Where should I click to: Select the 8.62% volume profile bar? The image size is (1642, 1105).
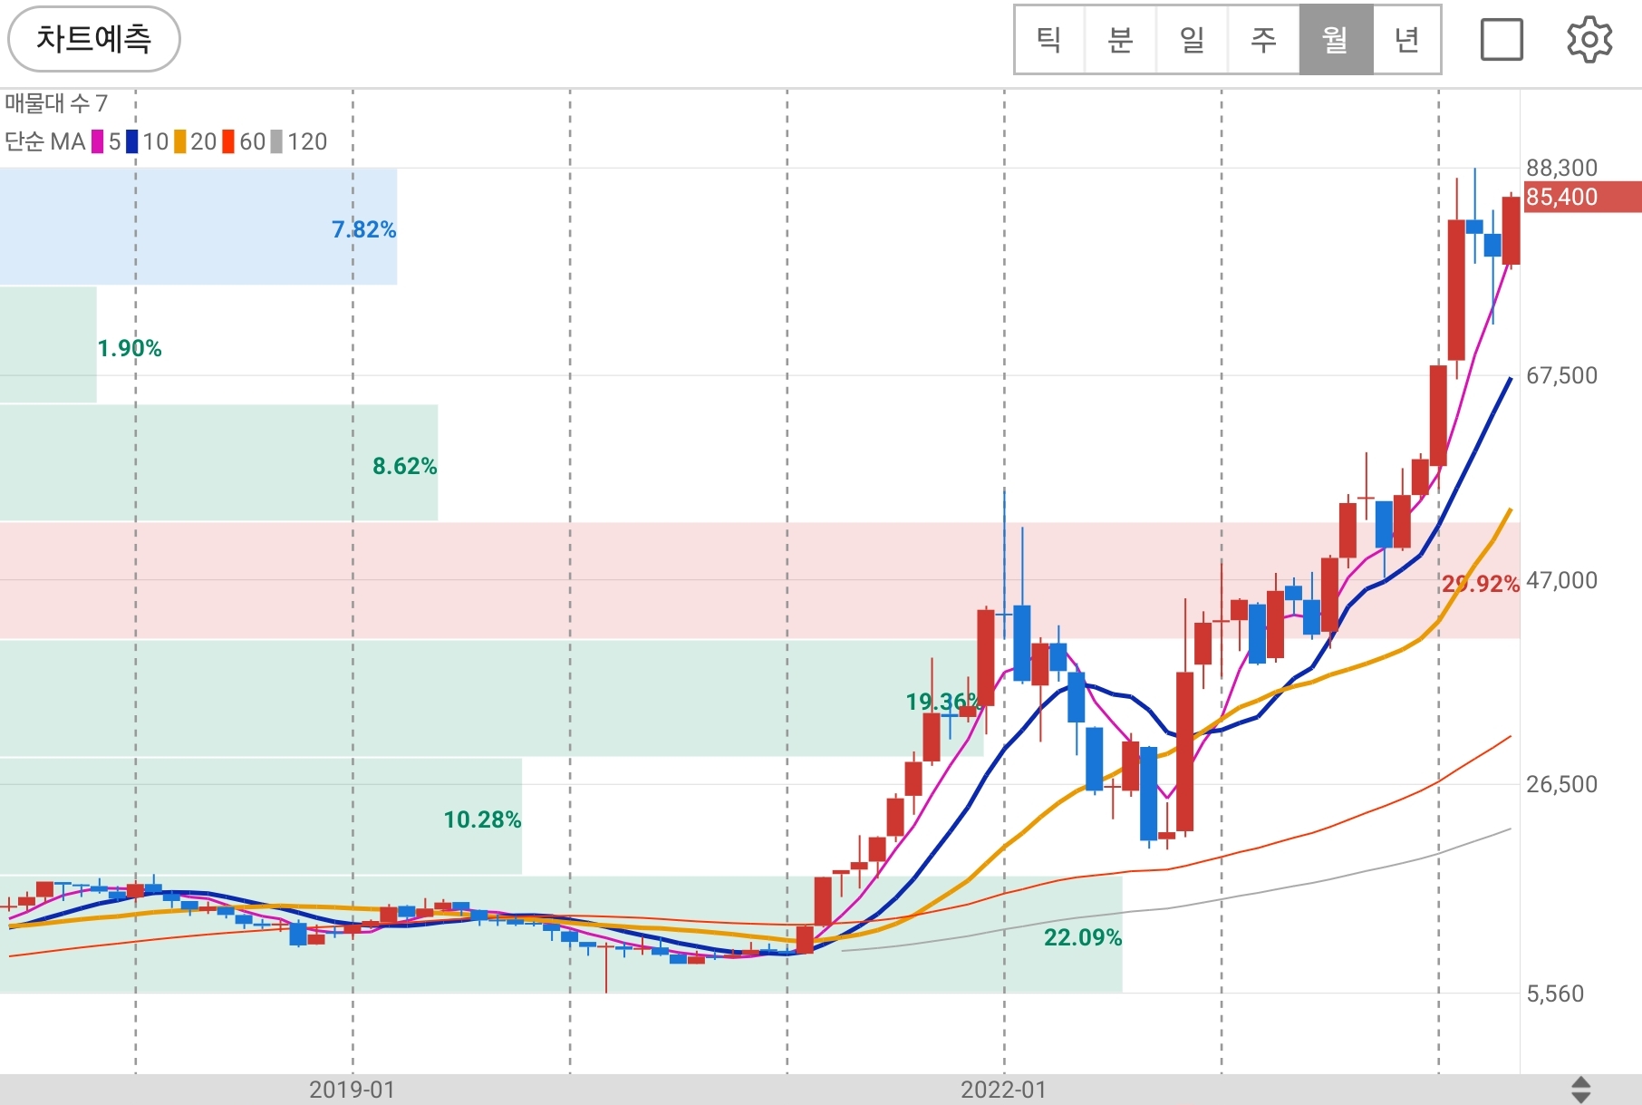218,462
